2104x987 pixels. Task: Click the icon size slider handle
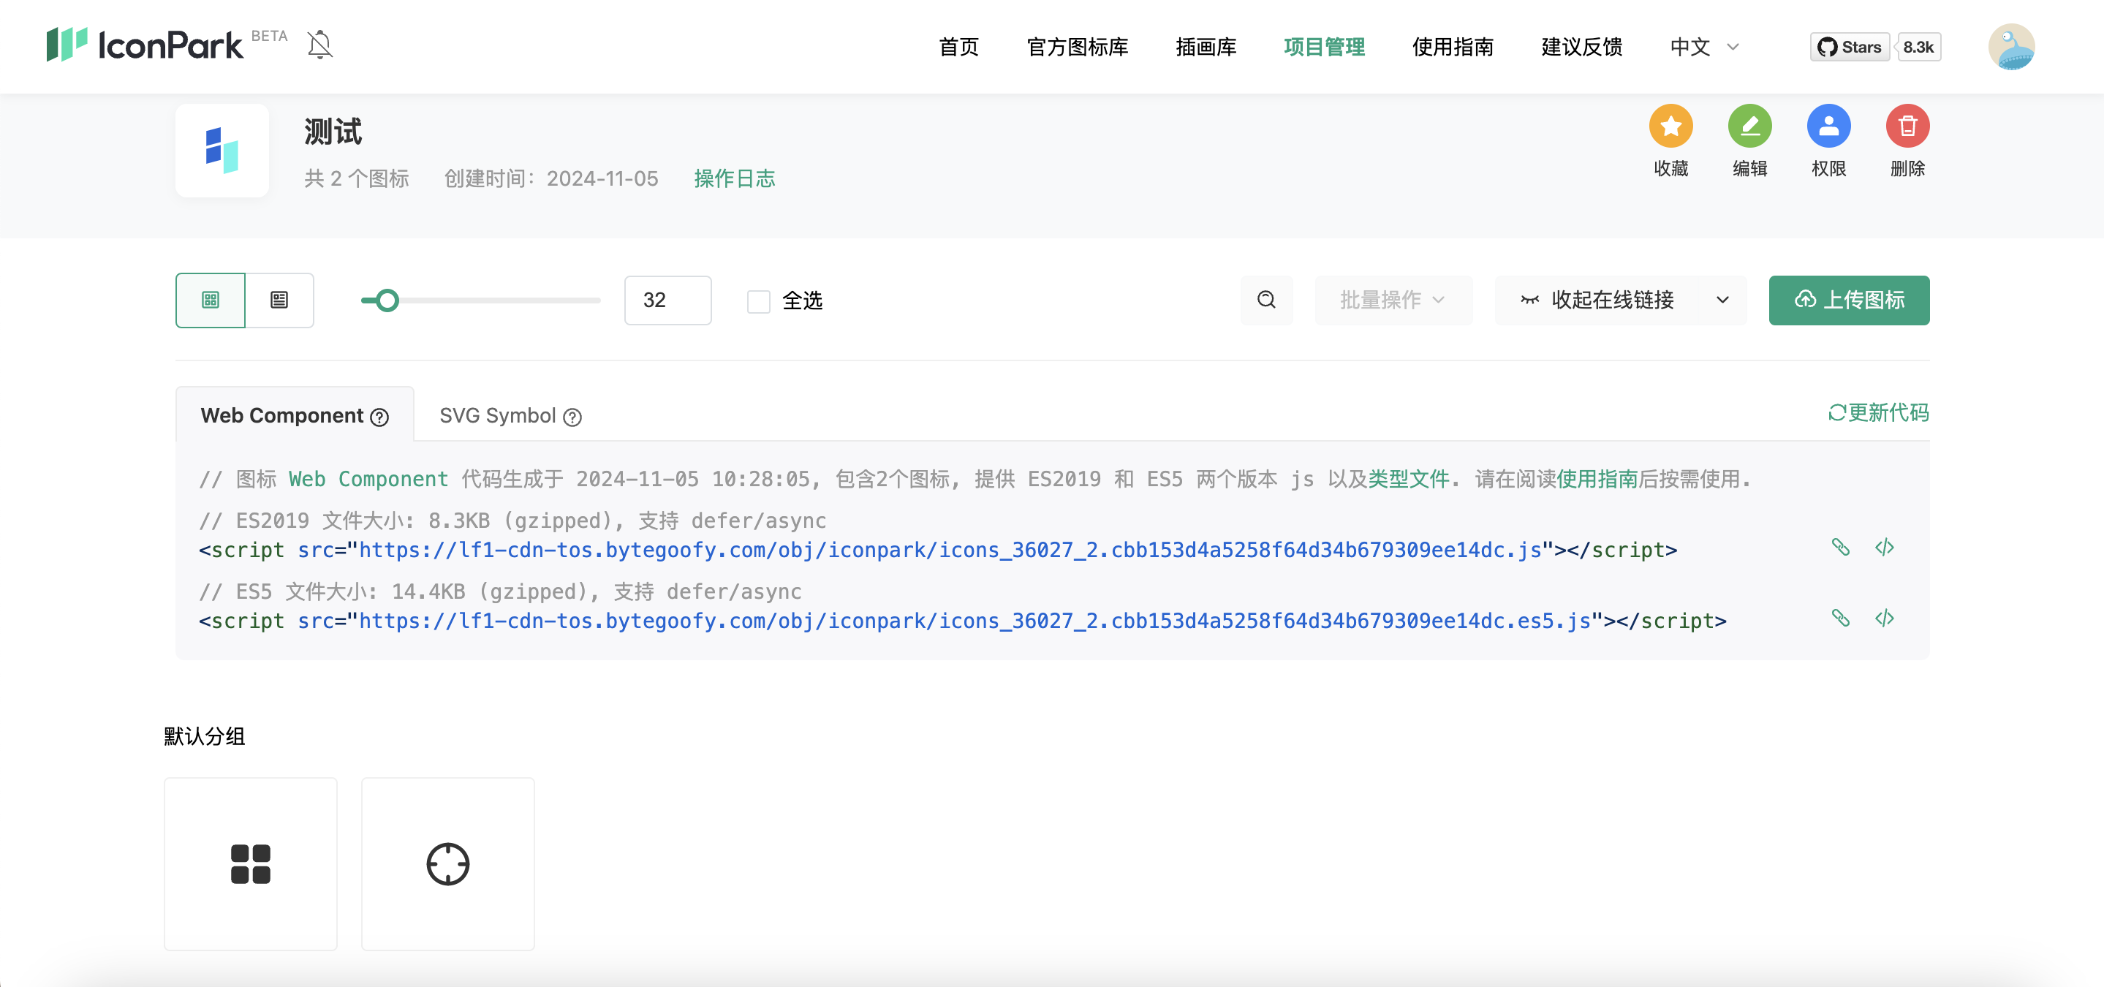pyautogui.click(x=387, y=300)
